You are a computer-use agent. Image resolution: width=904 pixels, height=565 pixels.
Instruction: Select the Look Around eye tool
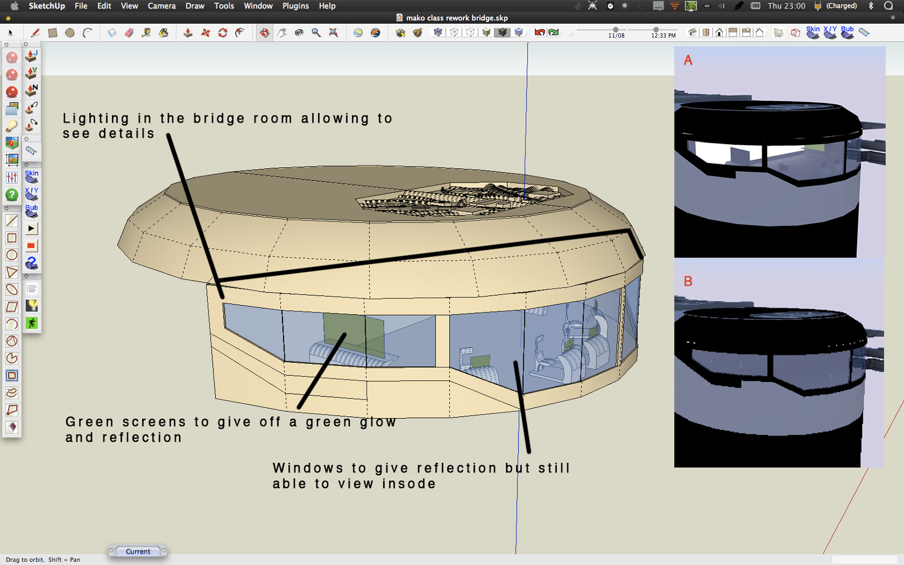(299, 33)
